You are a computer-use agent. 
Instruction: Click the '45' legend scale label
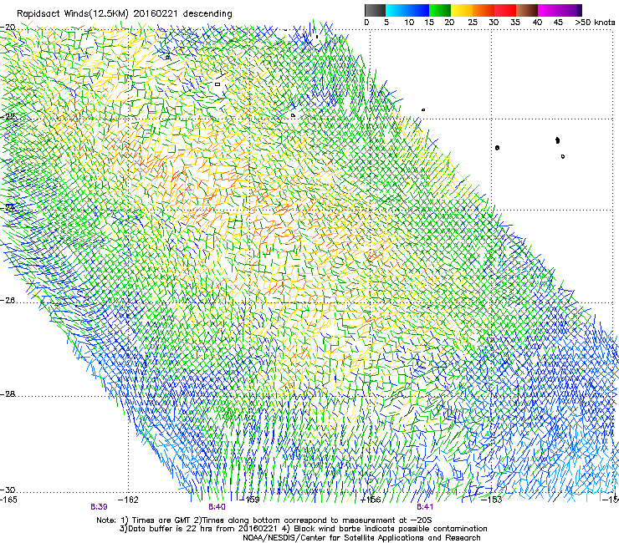pyautogui.click(x=558, y=23)
